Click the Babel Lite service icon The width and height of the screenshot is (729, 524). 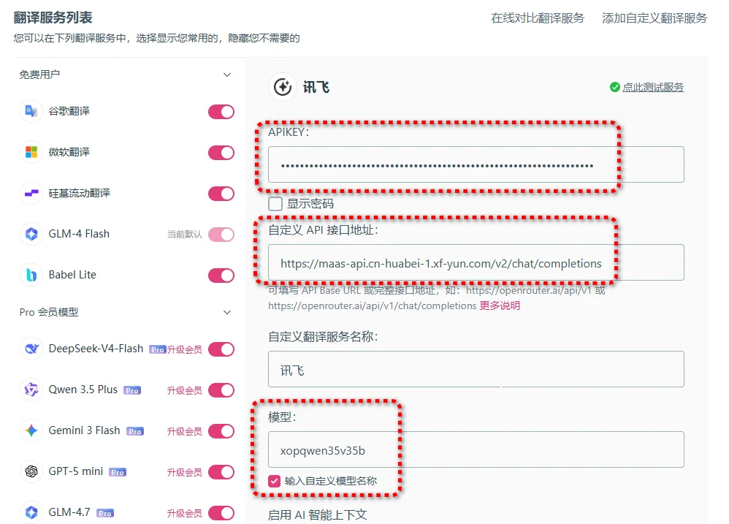[x=31, y=275]
